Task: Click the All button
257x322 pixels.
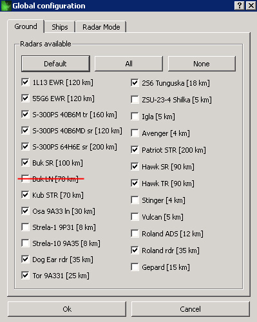Action: tap(129, 64)
